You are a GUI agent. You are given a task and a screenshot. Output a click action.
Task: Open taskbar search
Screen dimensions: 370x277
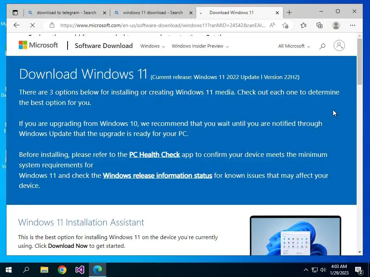(26, 270)
